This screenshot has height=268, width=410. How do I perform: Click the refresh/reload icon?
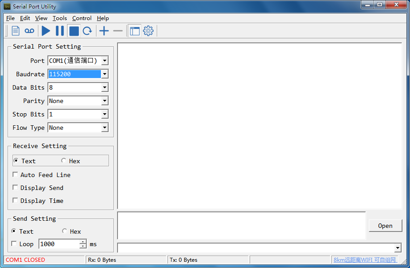point(88,31)
